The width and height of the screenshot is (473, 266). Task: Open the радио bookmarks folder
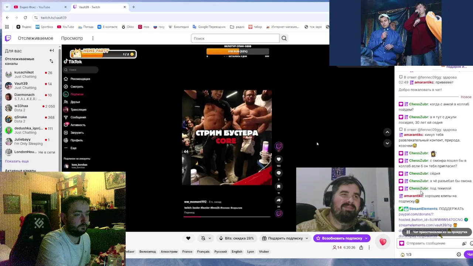click(237, 27)
